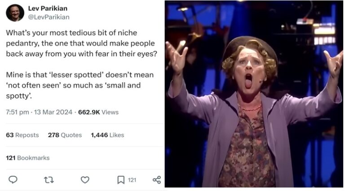Bookmark the tweet using the bookmark icon

tap(121, 180)
